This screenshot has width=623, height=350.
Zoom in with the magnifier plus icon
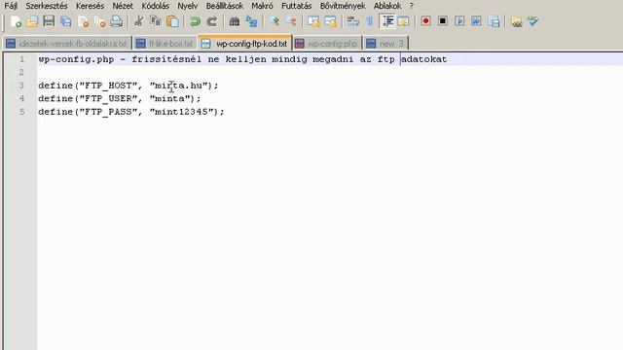click(274, 21)
